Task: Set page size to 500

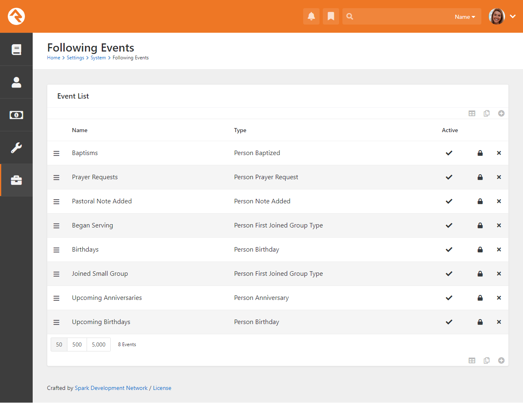Action: point(77,344)
